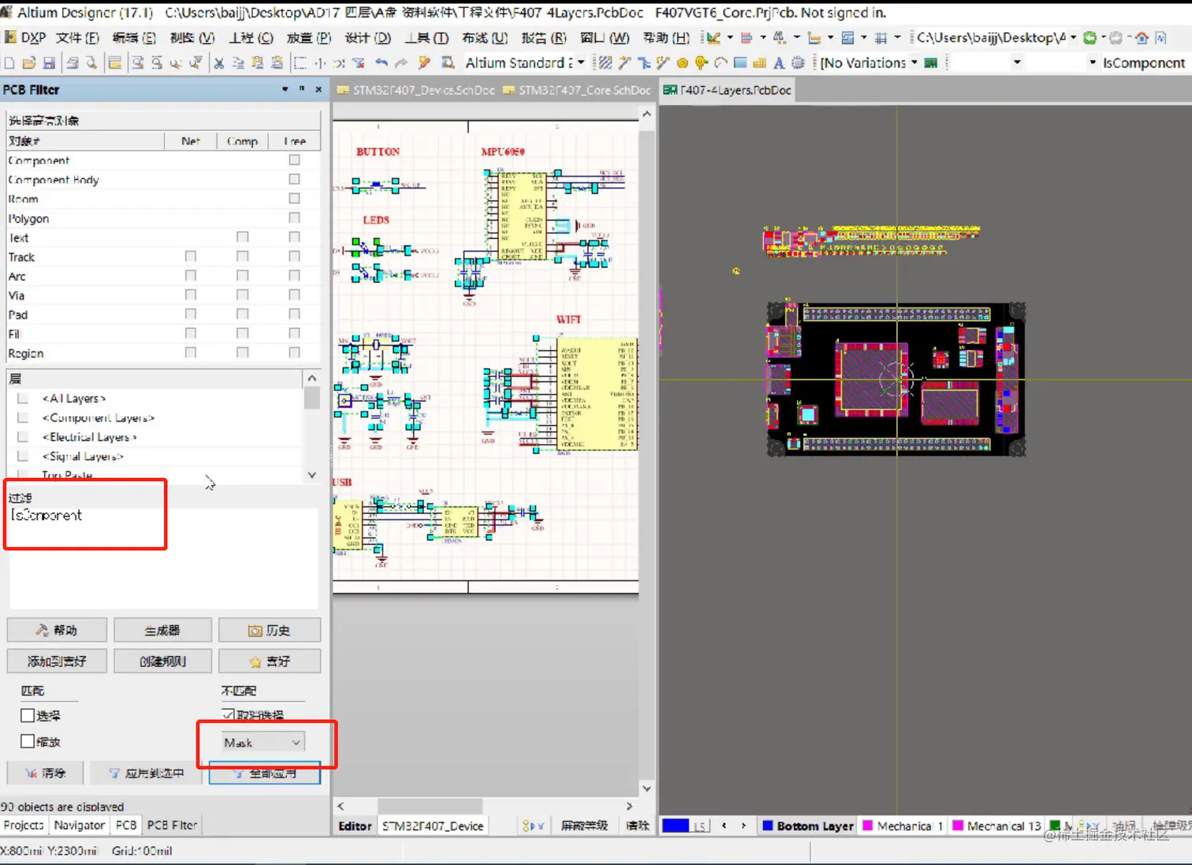Open the 文件 (F) menu
The image size is (1192, 865).
click(x=77, y=38)
